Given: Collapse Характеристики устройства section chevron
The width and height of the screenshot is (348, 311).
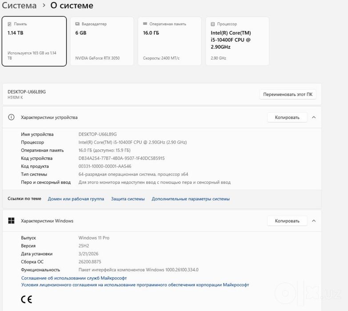Looking at the screenshot, I should pyautogui.click(x=314, y=117).
